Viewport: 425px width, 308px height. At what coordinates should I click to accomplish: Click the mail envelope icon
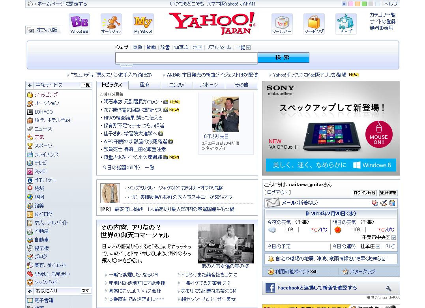[x=273, y=202]
